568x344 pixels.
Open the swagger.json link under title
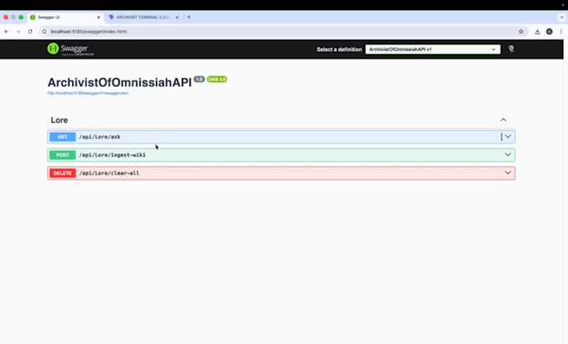click(x=88, y=93)
